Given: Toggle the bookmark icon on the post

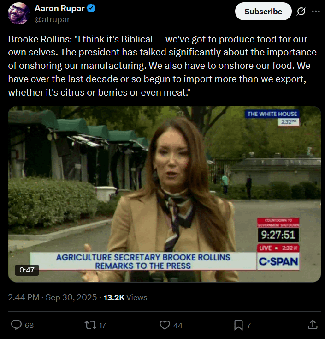Looking at the screenshot, I should [x=238, y=325].
